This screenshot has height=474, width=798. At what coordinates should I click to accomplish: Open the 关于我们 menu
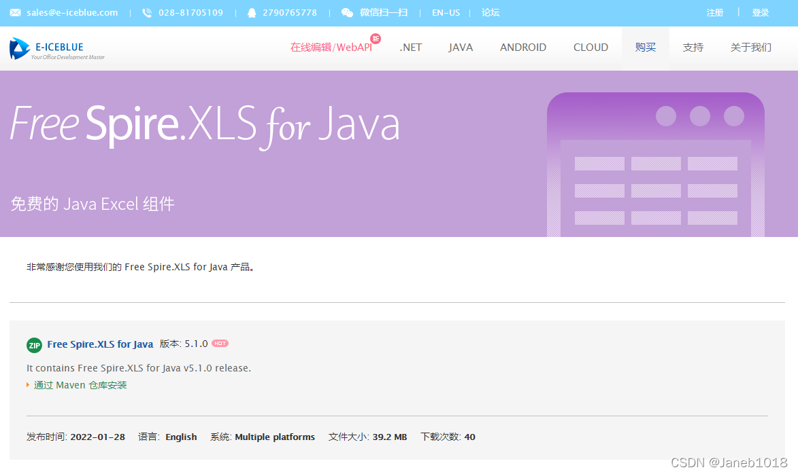(x=750, y=48)
